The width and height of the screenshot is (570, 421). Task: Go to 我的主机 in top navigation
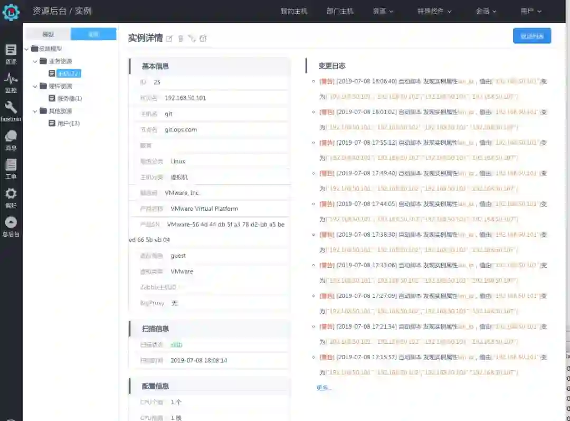(294, 11)
